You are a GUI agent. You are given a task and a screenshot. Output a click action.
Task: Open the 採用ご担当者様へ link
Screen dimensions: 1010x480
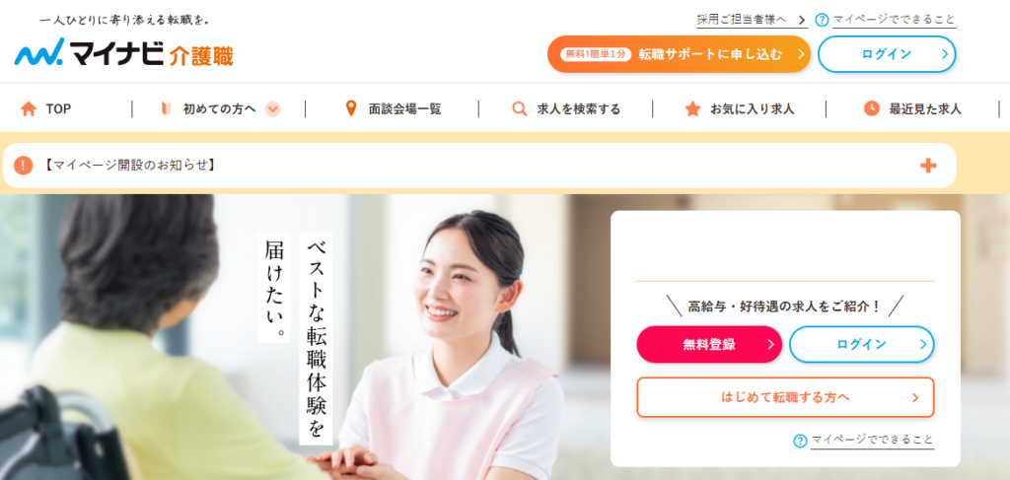pyautogui.click(x=752, y=20)
